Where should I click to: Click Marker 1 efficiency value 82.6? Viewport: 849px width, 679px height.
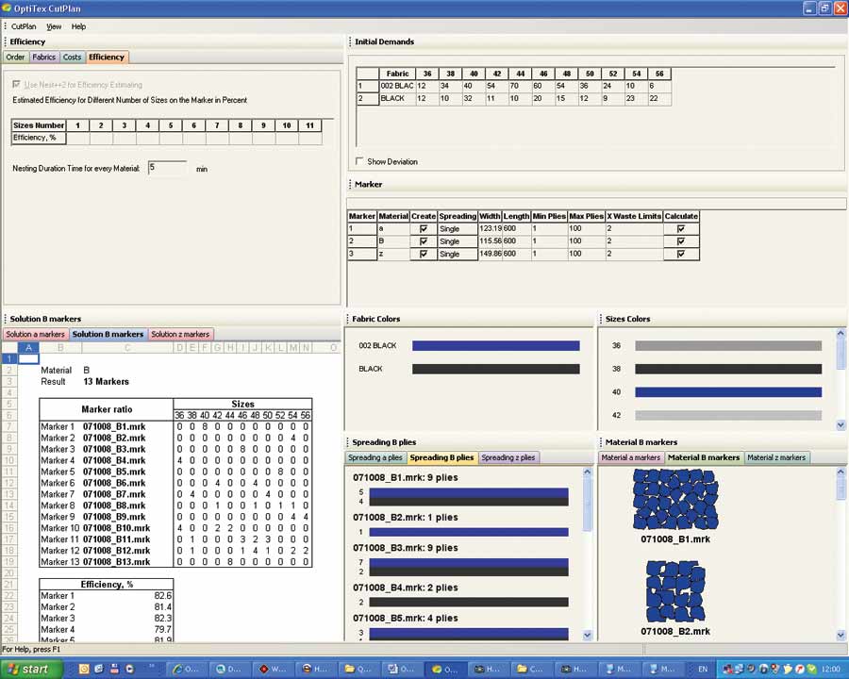162,596
